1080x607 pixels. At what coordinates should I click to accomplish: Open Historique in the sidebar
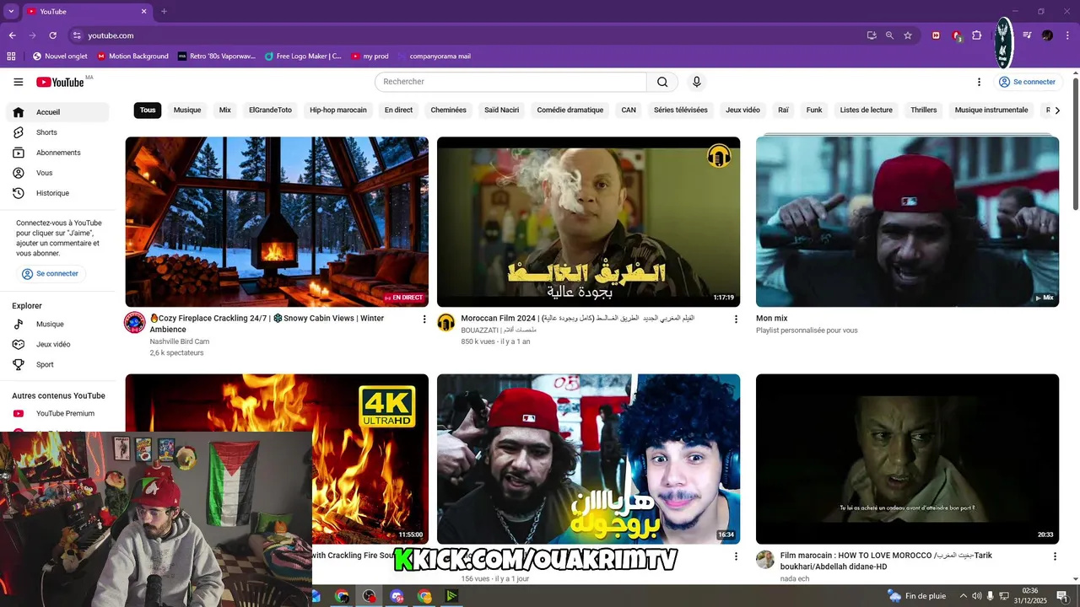coord(57,193)
